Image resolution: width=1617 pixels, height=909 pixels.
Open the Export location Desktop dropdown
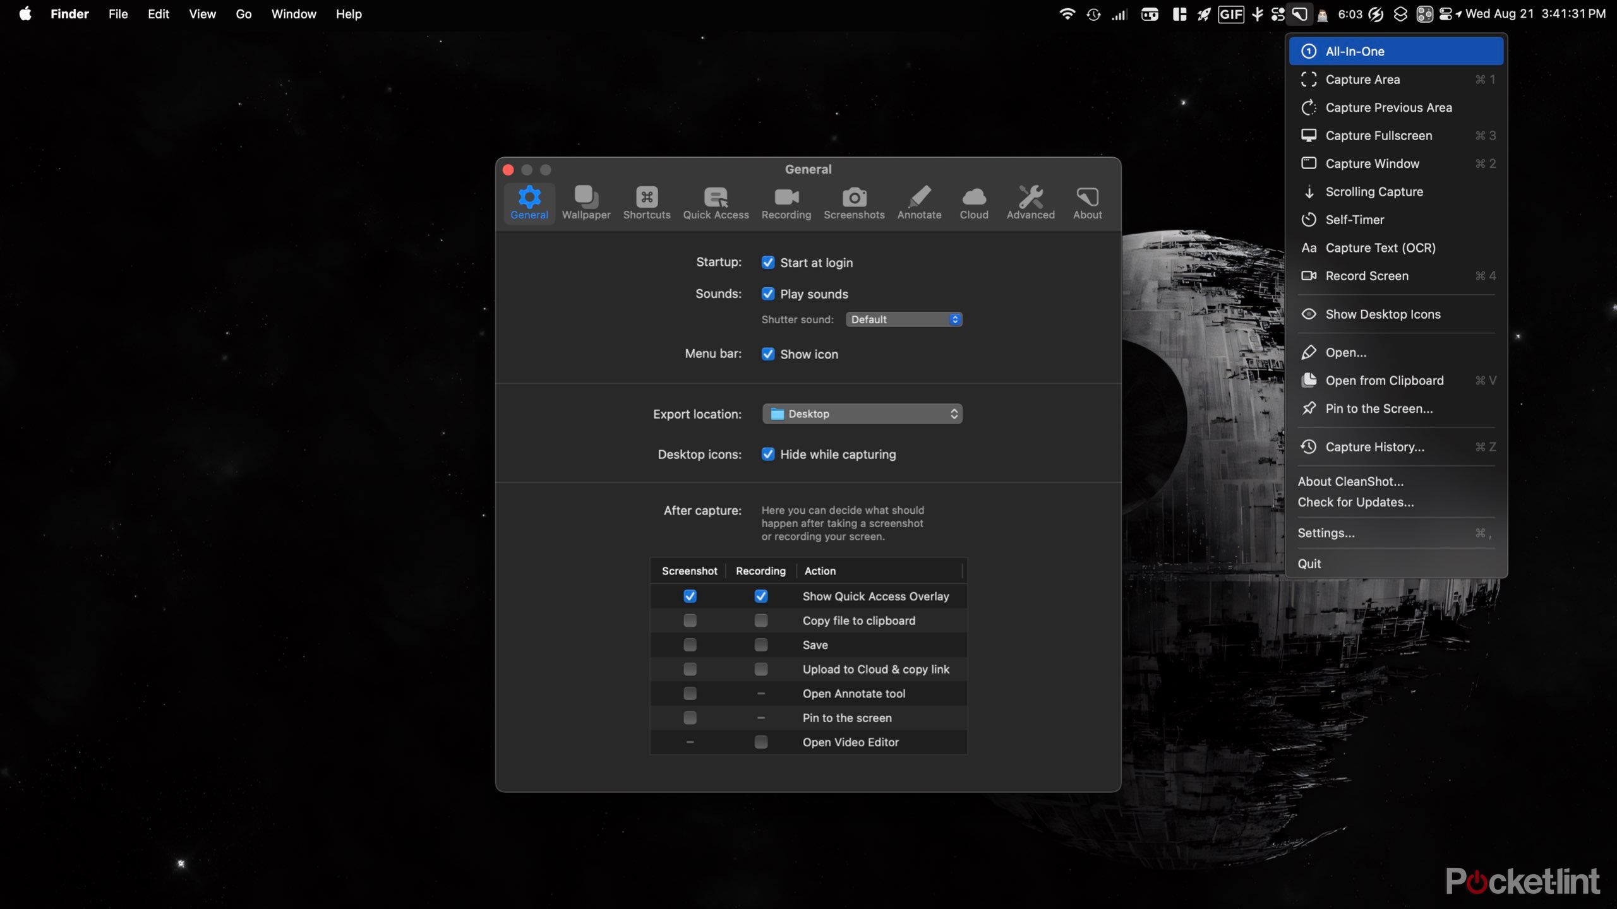pos(862,414)
